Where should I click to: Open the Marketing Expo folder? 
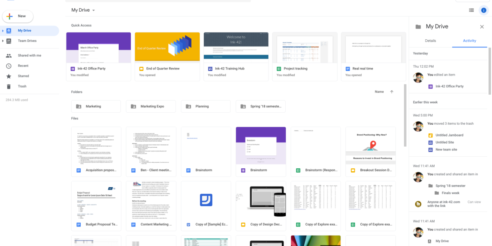pos(151,106)
